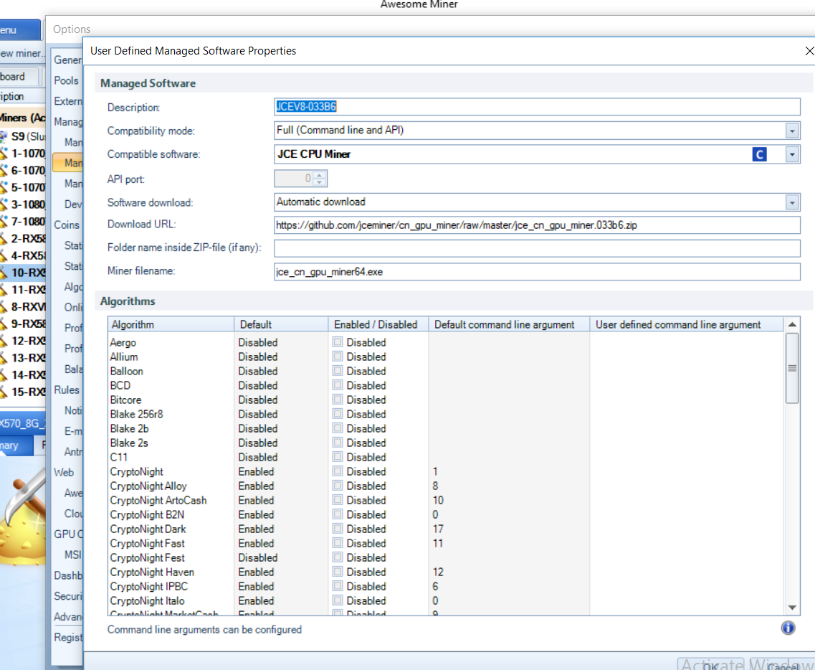This screenshot has width=815, height=670.
Task: Click the algorithm list scroll up arrow
Action: [791, 324]
